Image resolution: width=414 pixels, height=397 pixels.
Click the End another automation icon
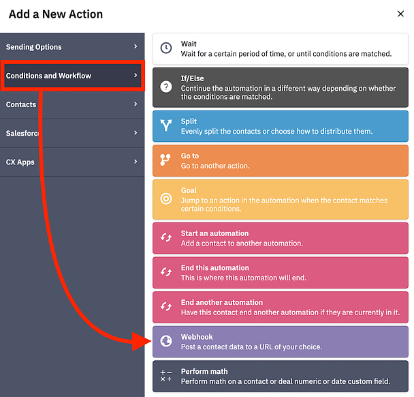[x=166, y=307]
